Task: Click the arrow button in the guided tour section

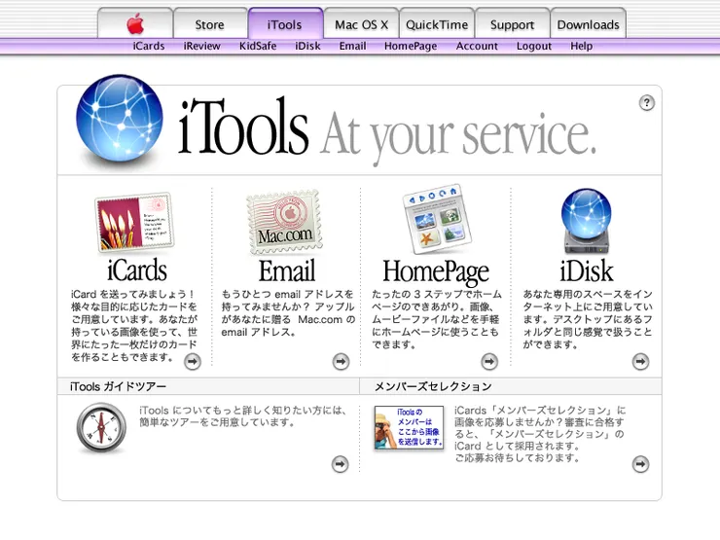Action: click(340, 464)
